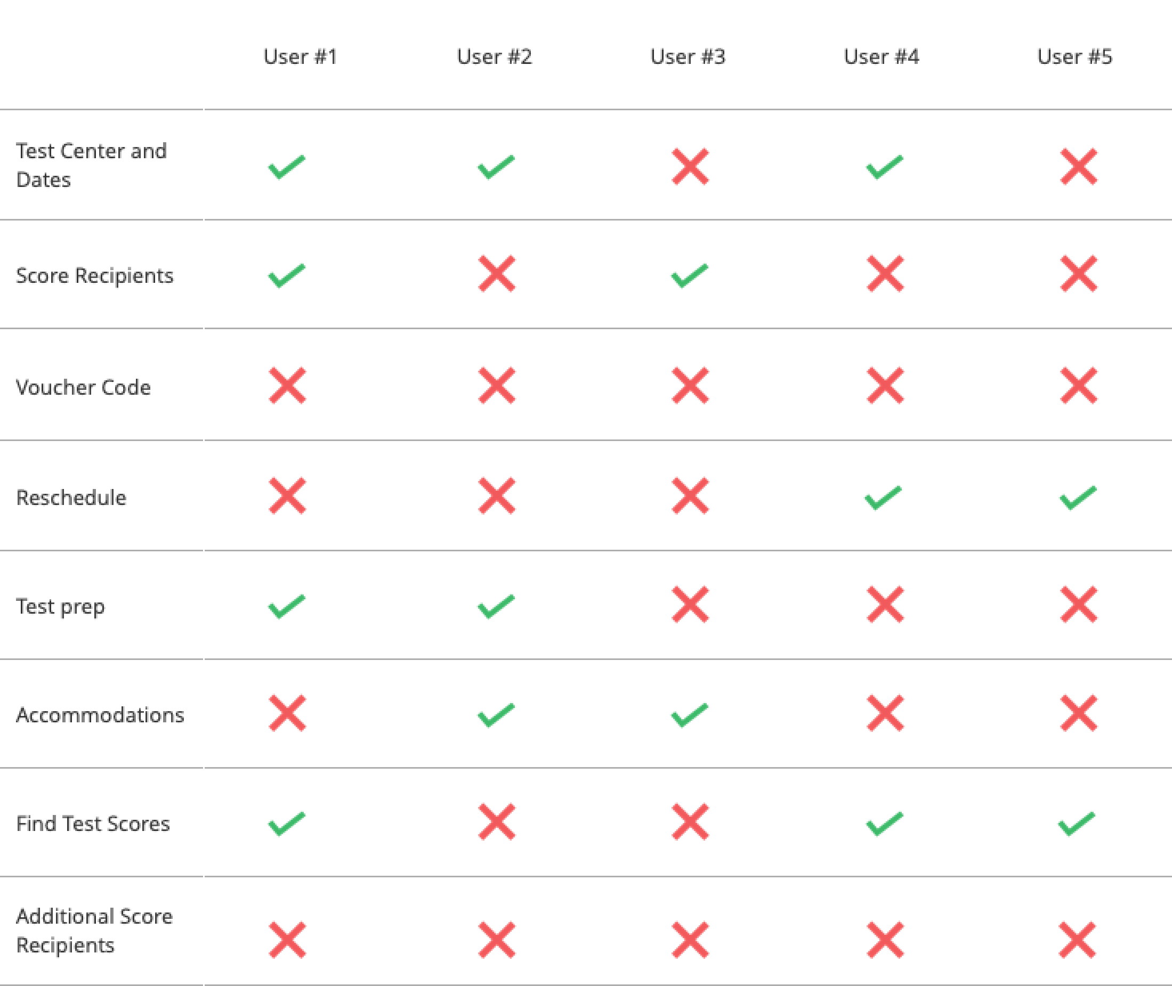Click User #4 red X in Additional Score Recipients row
The height and width of the screenshot is (986, 1172).
885,940
